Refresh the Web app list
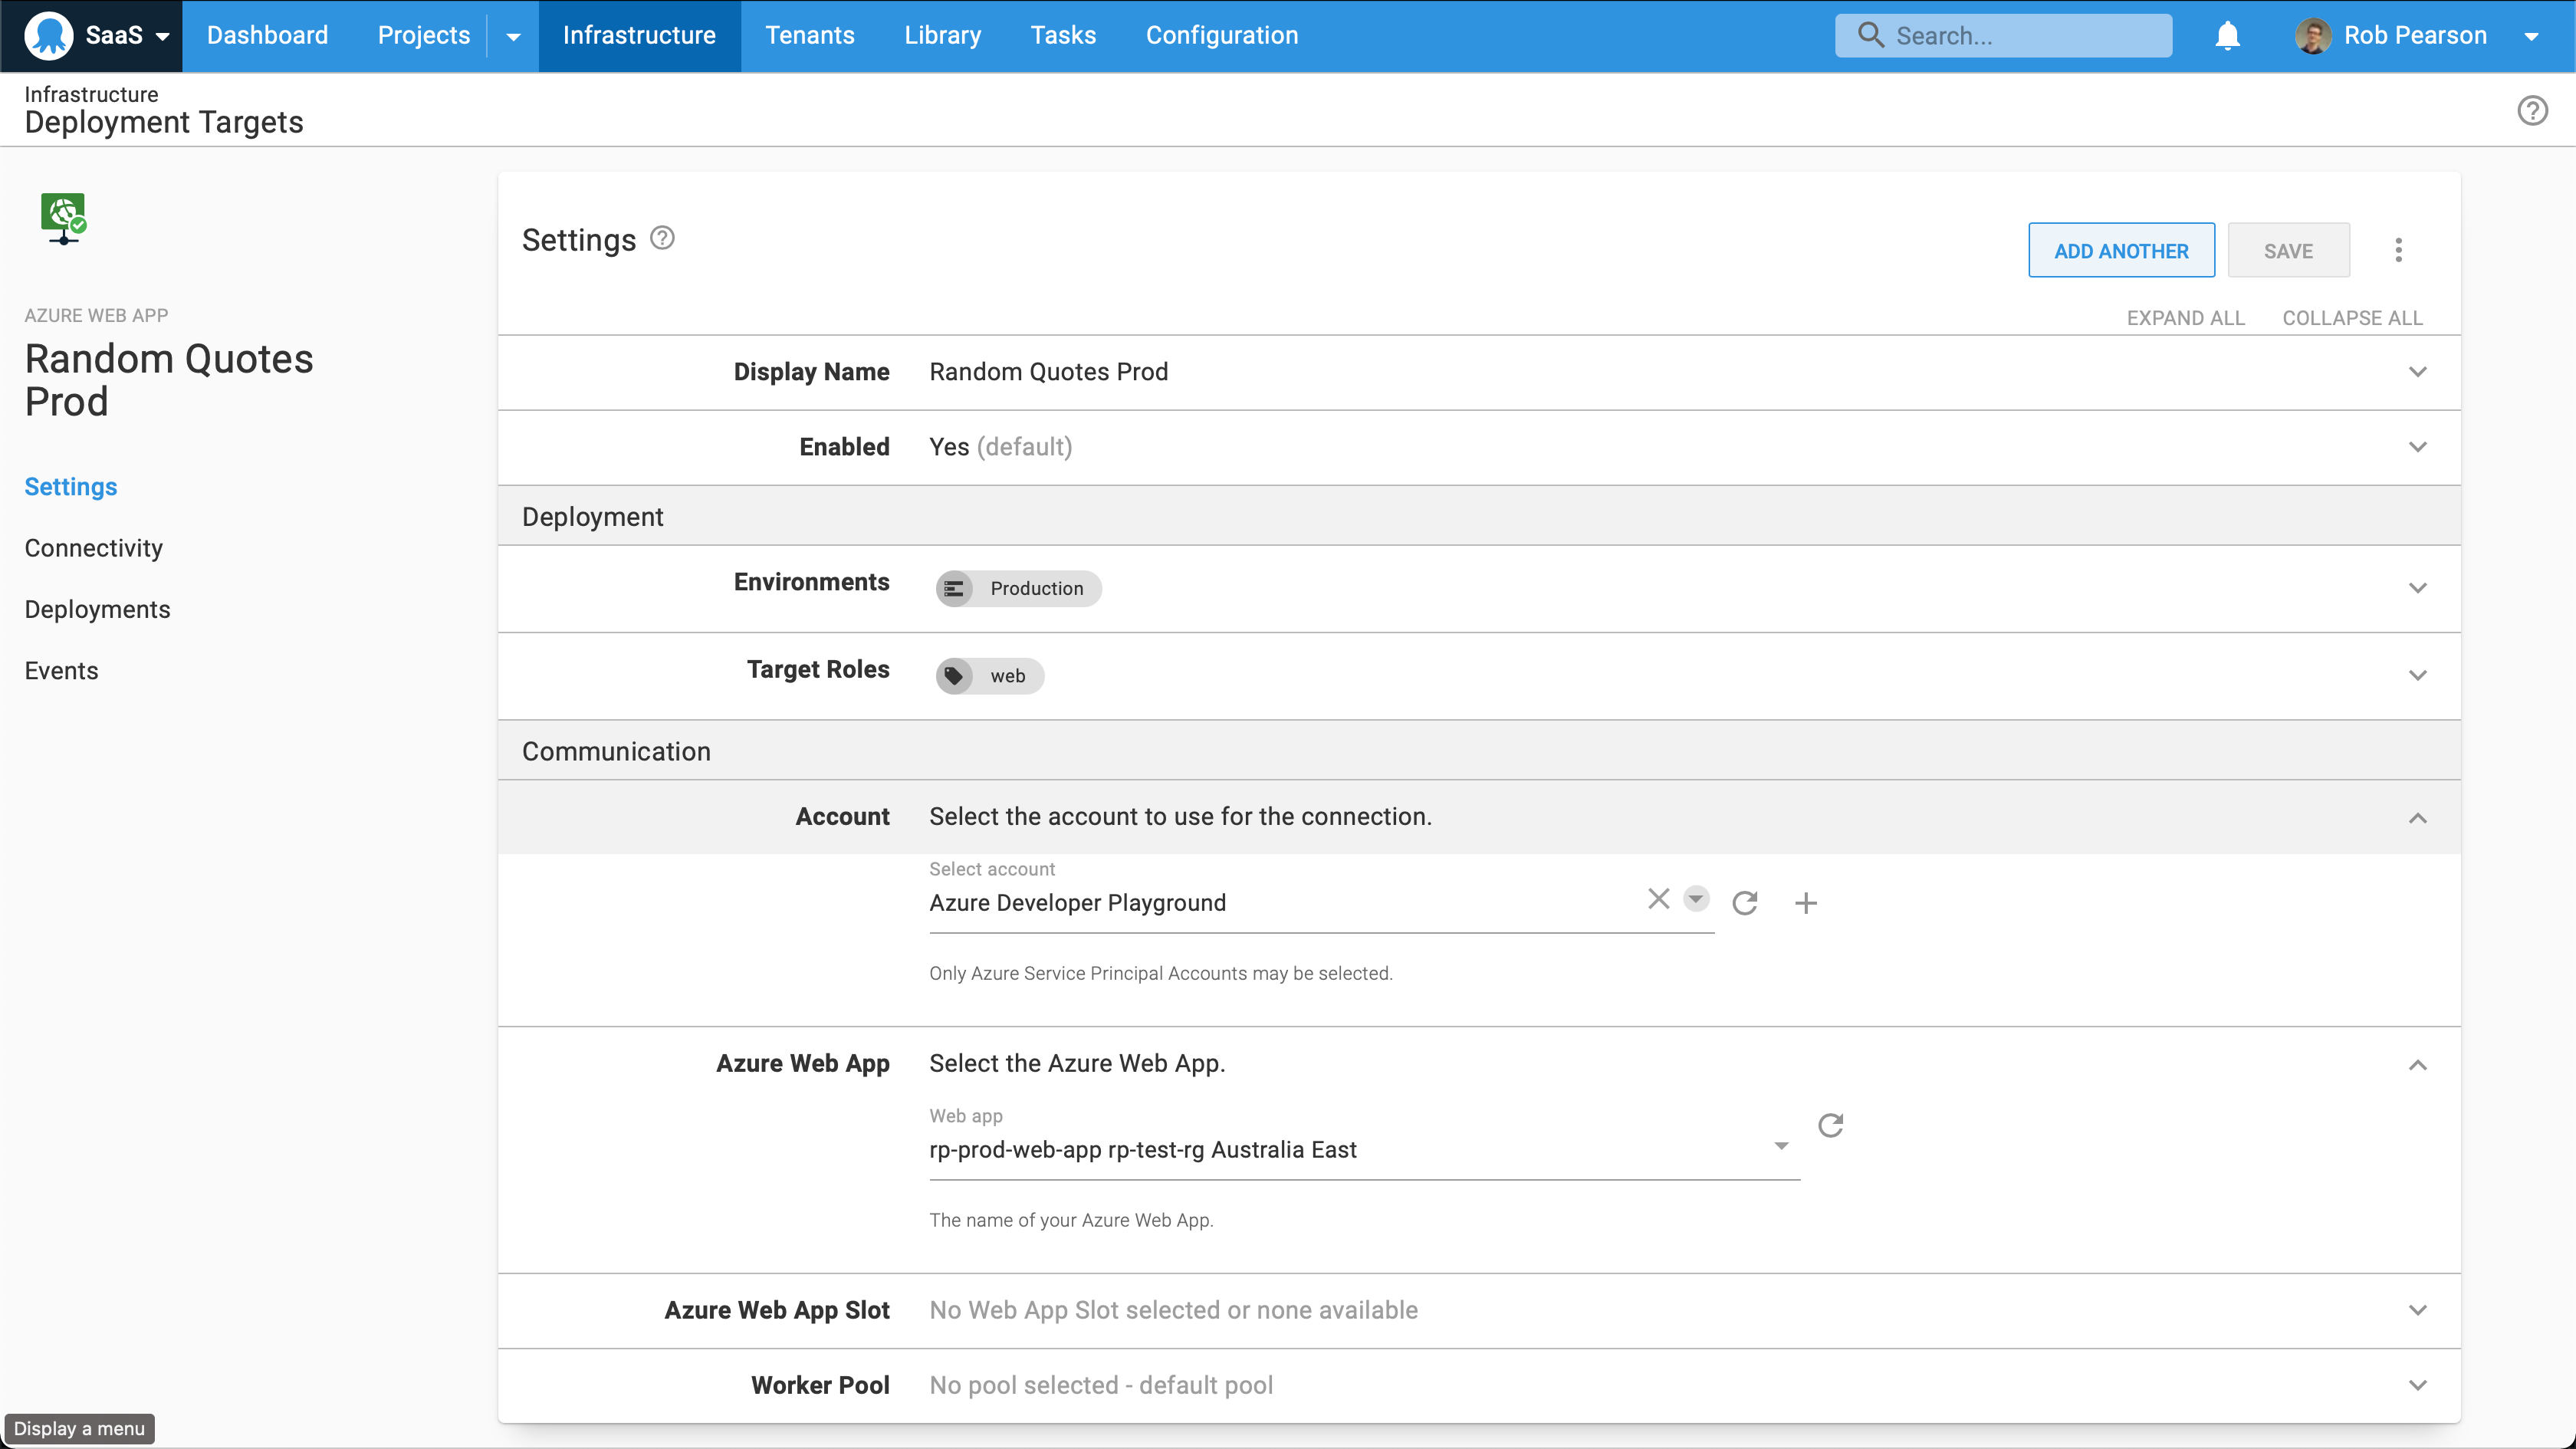Viewport: 2576px width, 1449px height. pyautogui.click(x=1831, y=1125)
